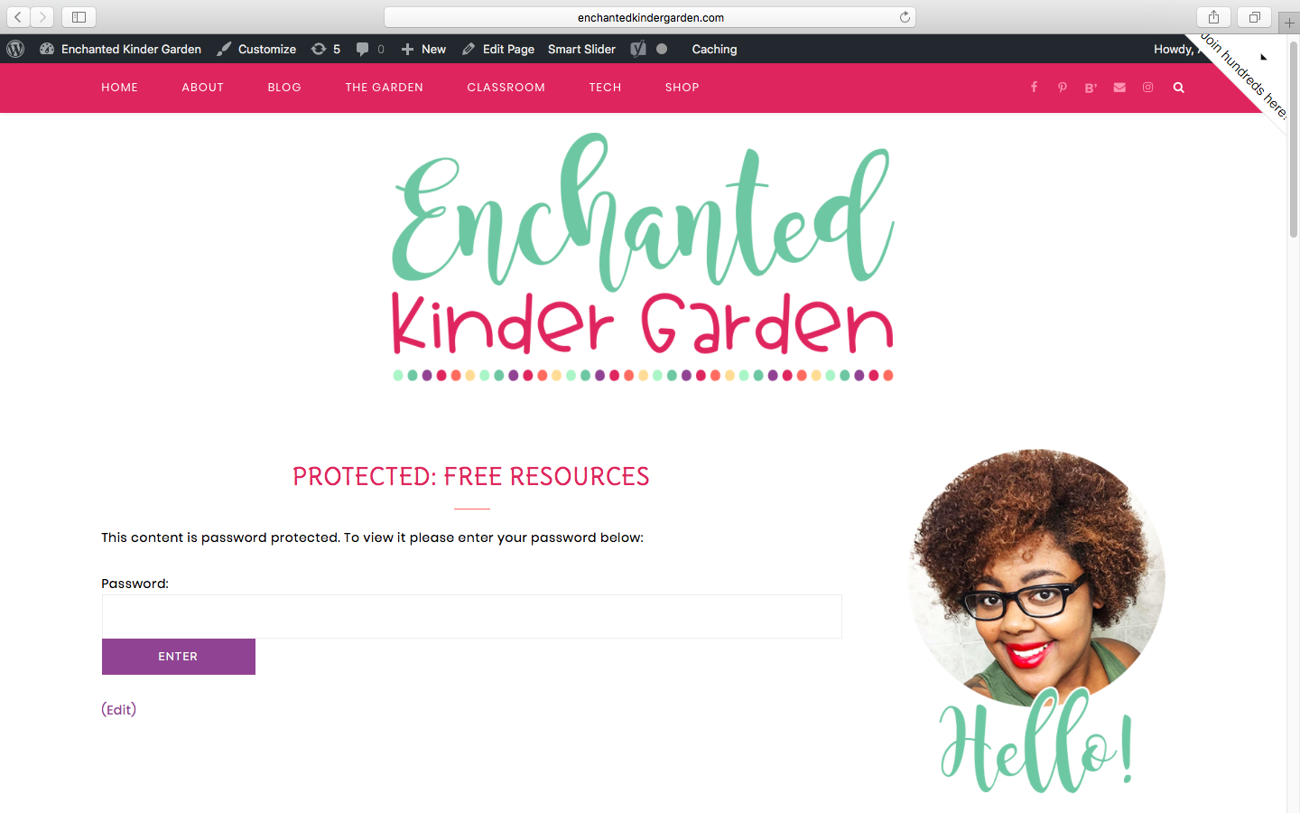Open the WordPress logo menu
Image resolution: width=1300 pixels, height=813 pixels.
coord(15,49)
